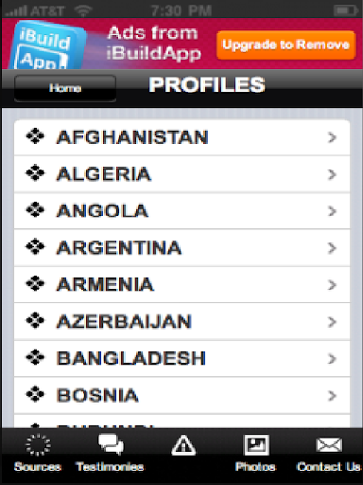Click the Ads from iBuildApp banner text
363x485 pixels.
153,44
